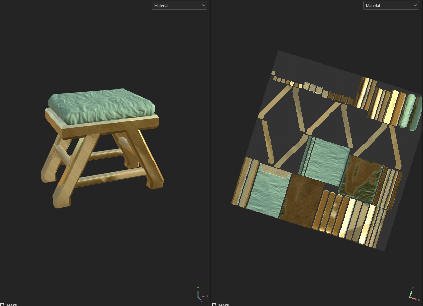Open the Material dropdown in the UV viewport
This screenshot has height=306, width=423.
[391, 5]
